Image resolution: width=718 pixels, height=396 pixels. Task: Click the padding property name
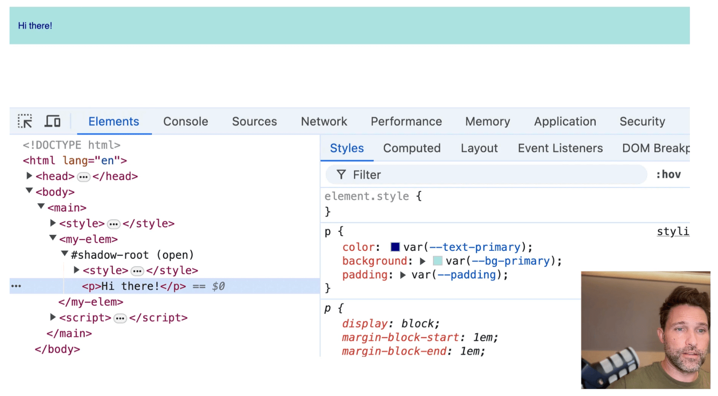click(x=365, y=275)
